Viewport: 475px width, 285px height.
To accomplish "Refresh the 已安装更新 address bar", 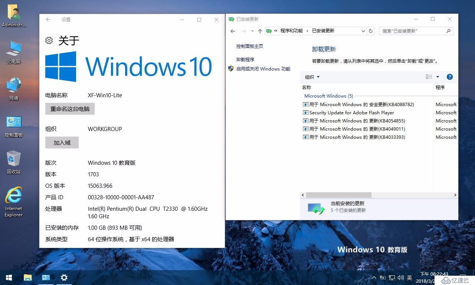I will 371,31.
